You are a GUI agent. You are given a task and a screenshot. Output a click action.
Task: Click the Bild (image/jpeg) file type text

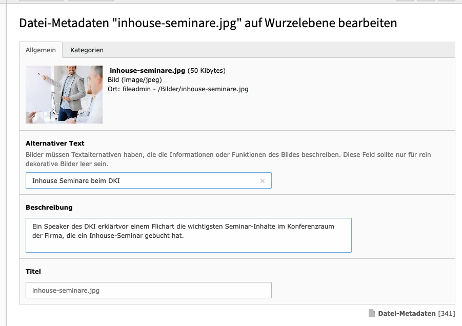tap(135, 80)
